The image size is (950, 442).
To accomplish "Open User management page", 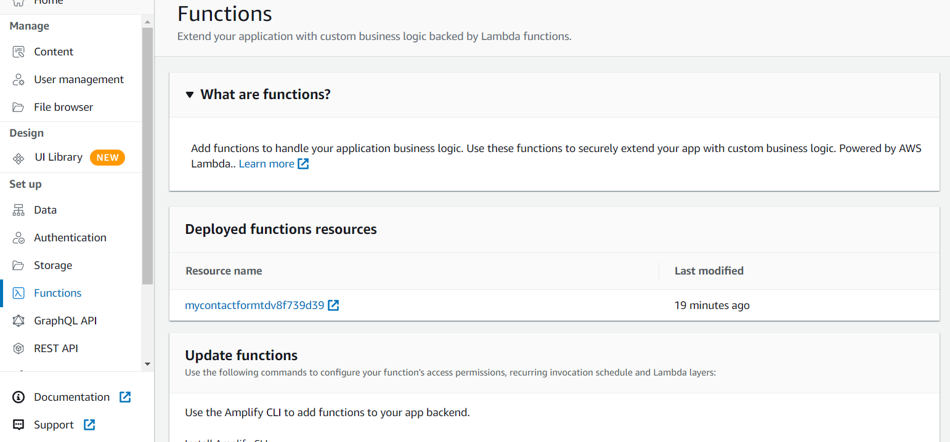I will click(x=79, y=79).
